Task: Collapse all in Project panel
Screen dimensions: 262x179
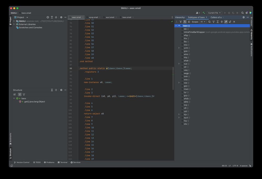Action: [56, 17]
